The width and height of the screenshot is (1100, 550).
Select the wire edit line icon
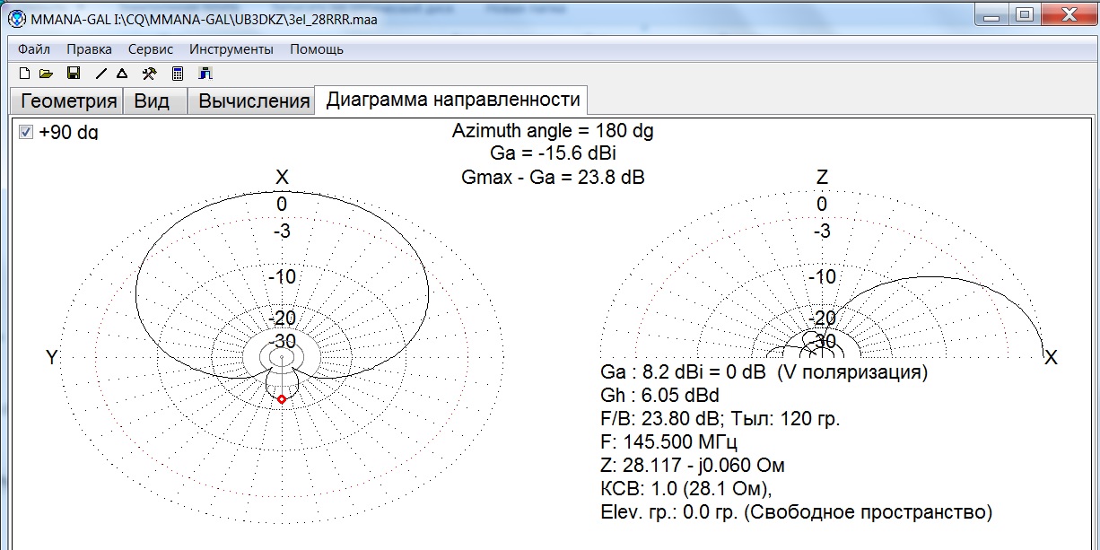(x=101, y=74)
